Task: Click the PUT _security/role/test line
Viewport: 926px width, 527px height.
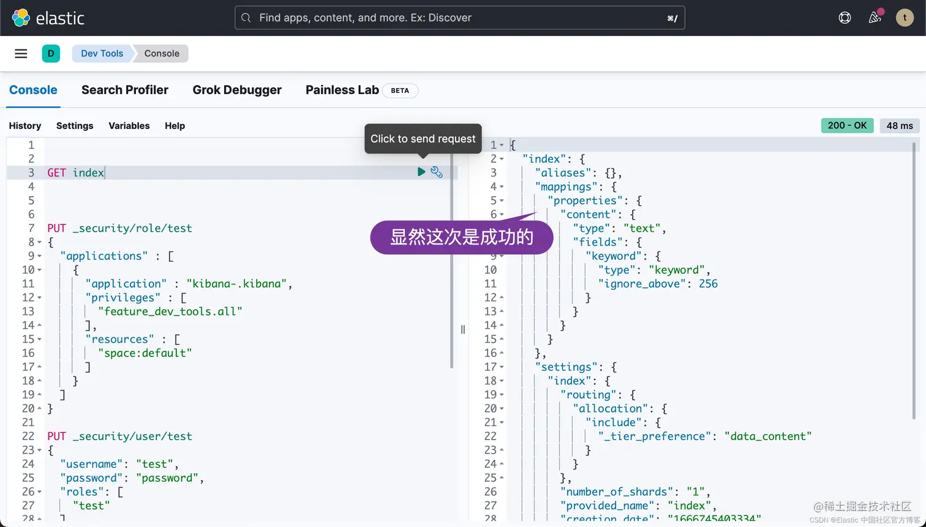Action: pos(120,228)
